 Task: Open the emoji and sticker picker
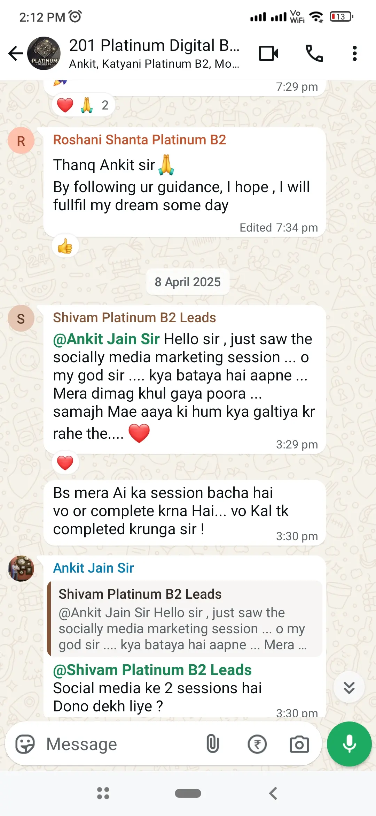coord(25,744)
